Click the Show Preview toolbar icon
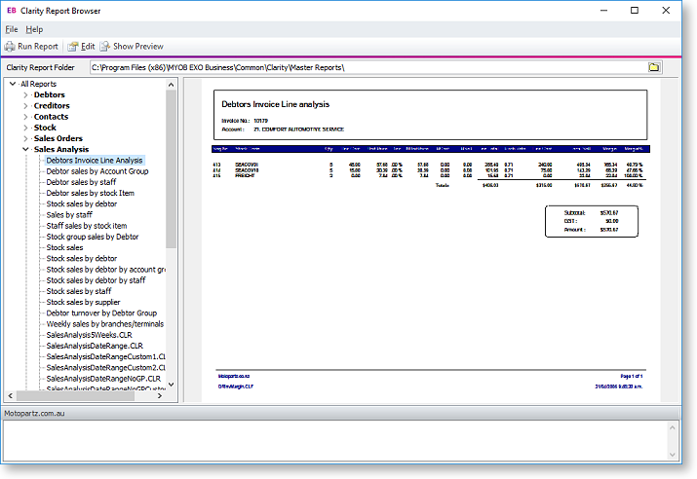The height and width of the screenshot is (479, 697). point(105,46)
